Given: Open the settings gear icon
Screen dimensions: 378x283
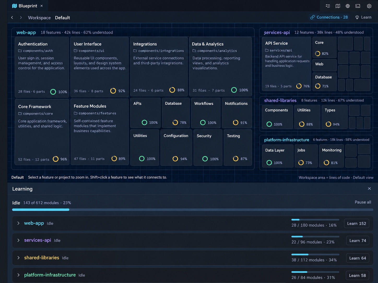Looking at the screenshot, I should click(x=369, y=6).
